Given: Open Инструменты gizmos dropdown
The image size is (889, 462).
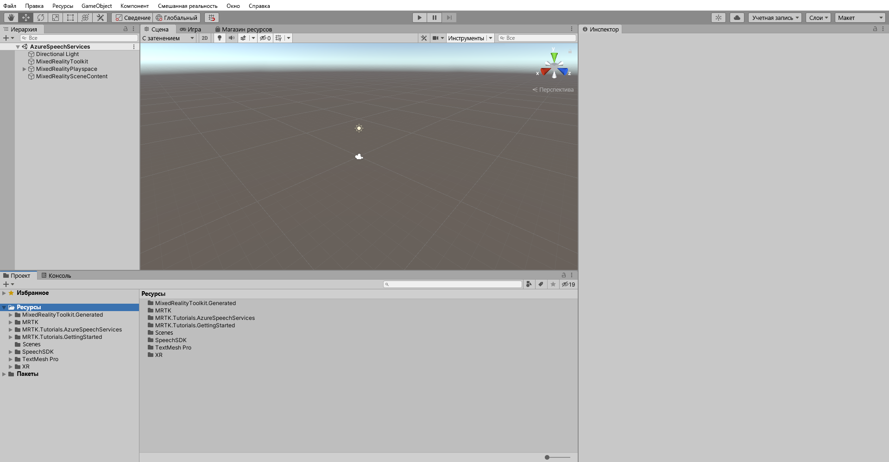Looking at the screenshot, I should click(470, 38).
